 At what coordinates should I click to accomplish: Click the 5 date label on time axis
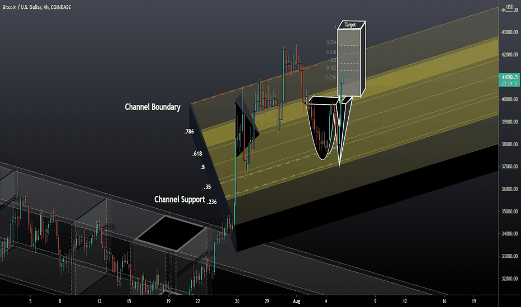coord(30,301)
